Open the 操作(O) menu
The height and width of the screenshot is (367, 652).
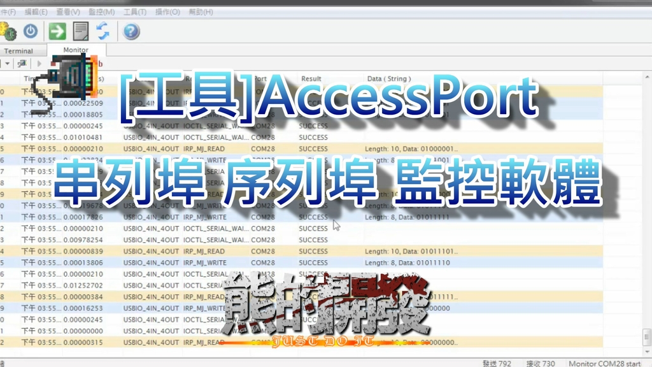(167, 12)
